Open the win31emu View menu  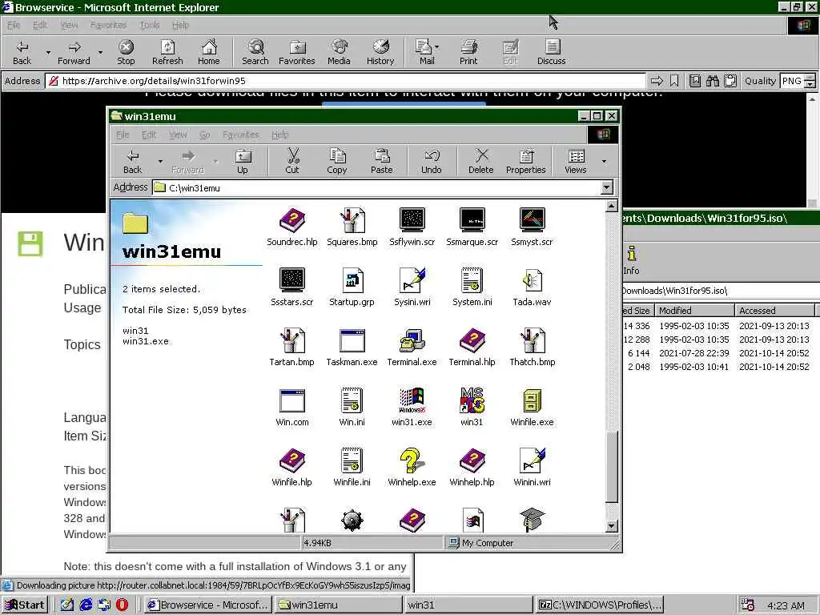[x=178, y=135]
